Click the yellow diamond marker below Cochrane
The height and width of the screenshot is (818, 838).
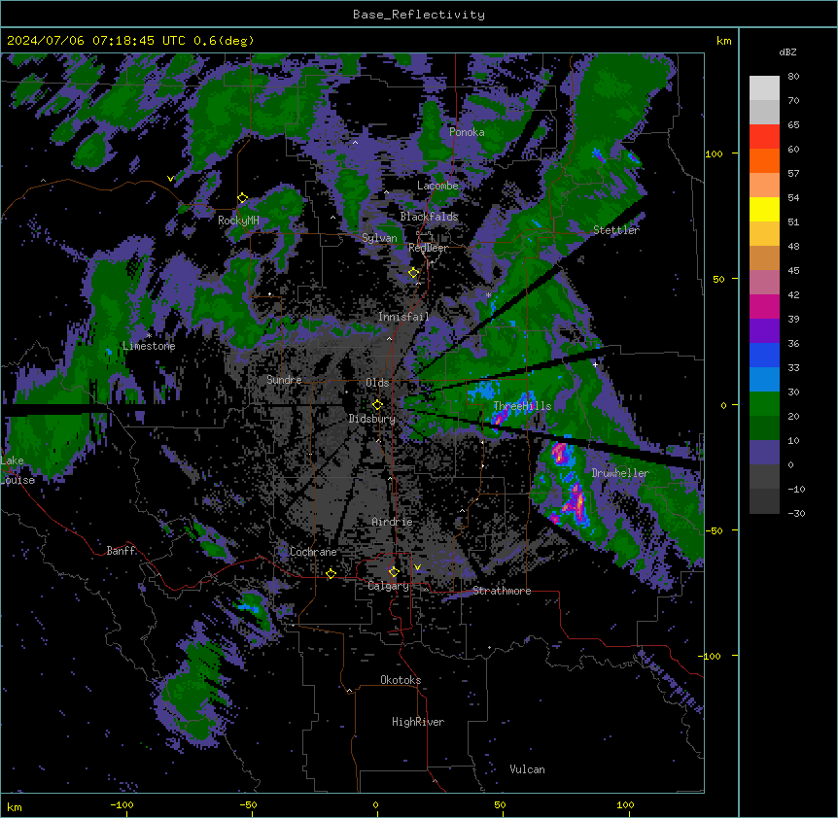[x=331, y=573]
